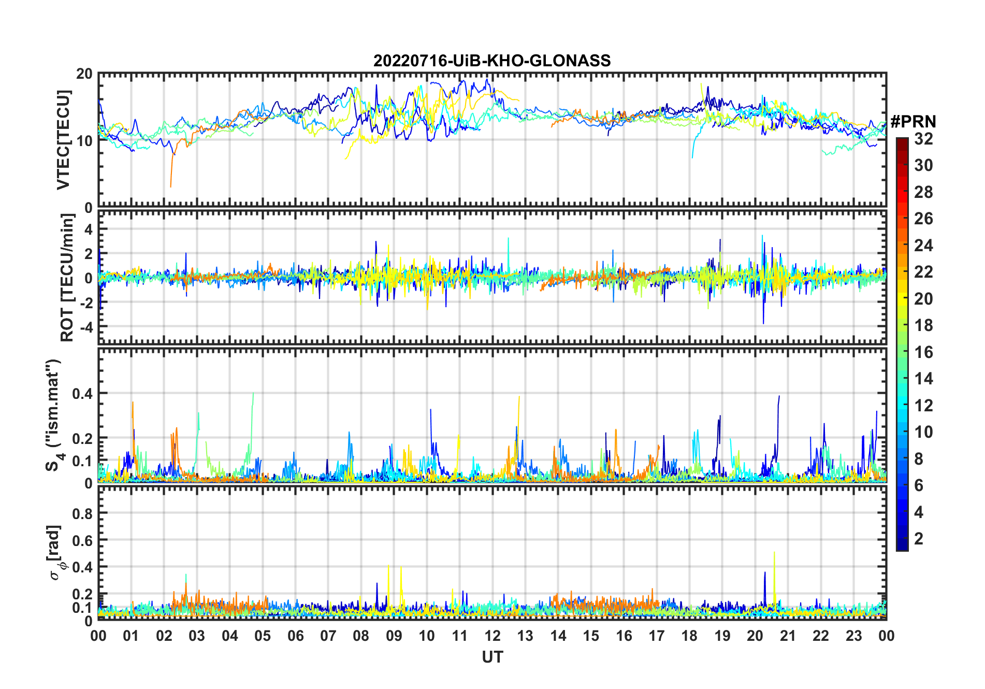Select the "-4" tick on ROT axis
This screenshot has width=985, height=689.
(85, 327)
